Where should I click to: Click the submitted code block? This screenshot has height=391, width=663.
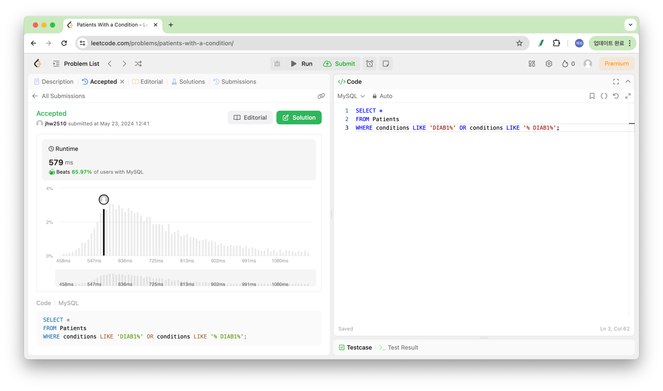tap(179, 328)
